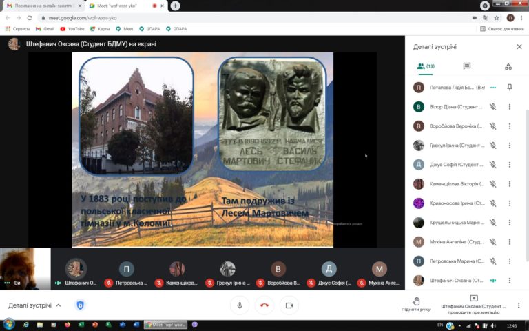This screenshot has width=529, height=331.
Task: Click the blue security shield icon
Action: pyautogui.click(x=80, y=305)
